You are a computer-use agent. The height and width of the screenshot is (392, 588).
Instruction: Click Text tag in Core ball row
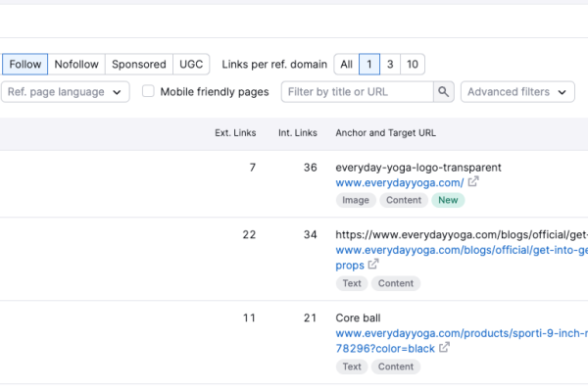point(352,367)
